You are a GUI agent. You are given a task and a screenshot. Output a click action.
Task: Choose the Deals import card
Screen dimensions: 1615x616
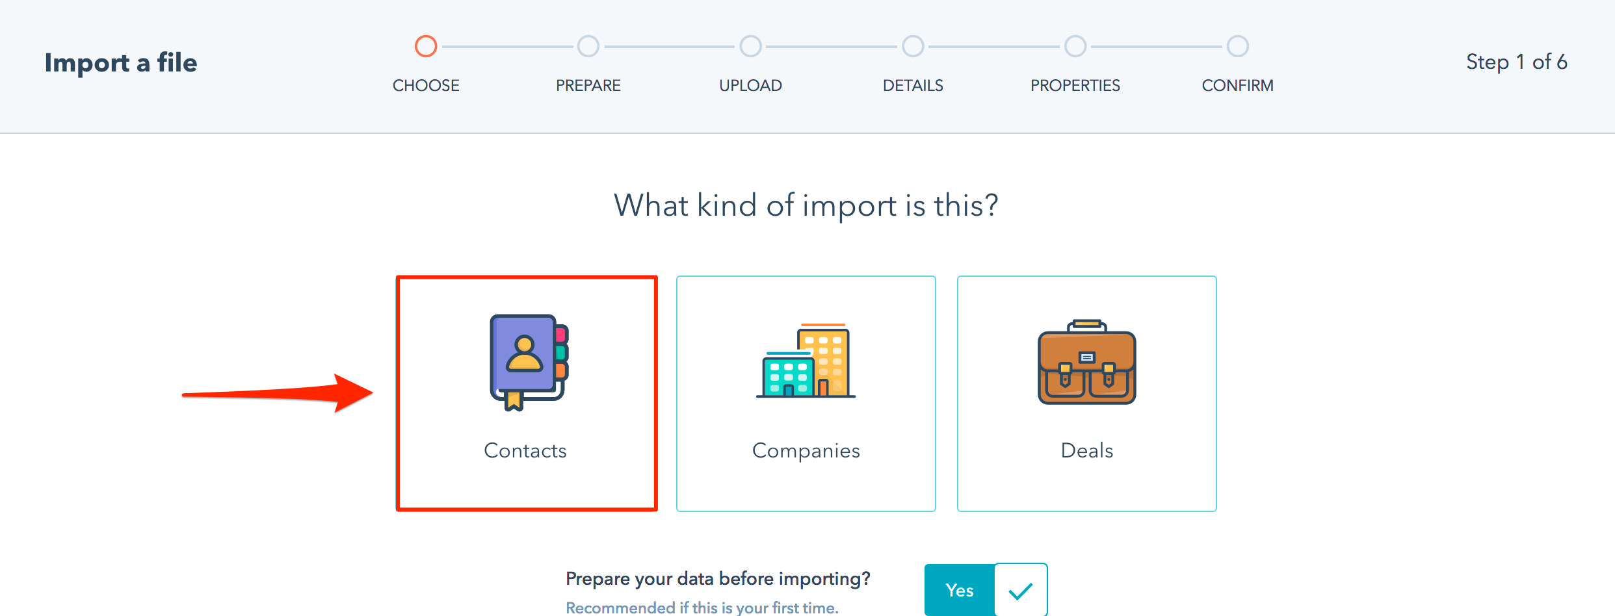(x=1086, y=393)
